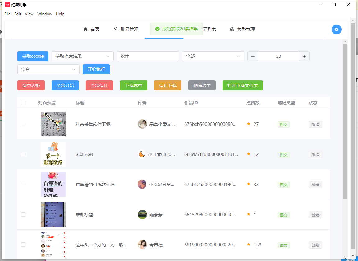Open the blue settings gear icon
358x261 pixels.
coord(336,30)
